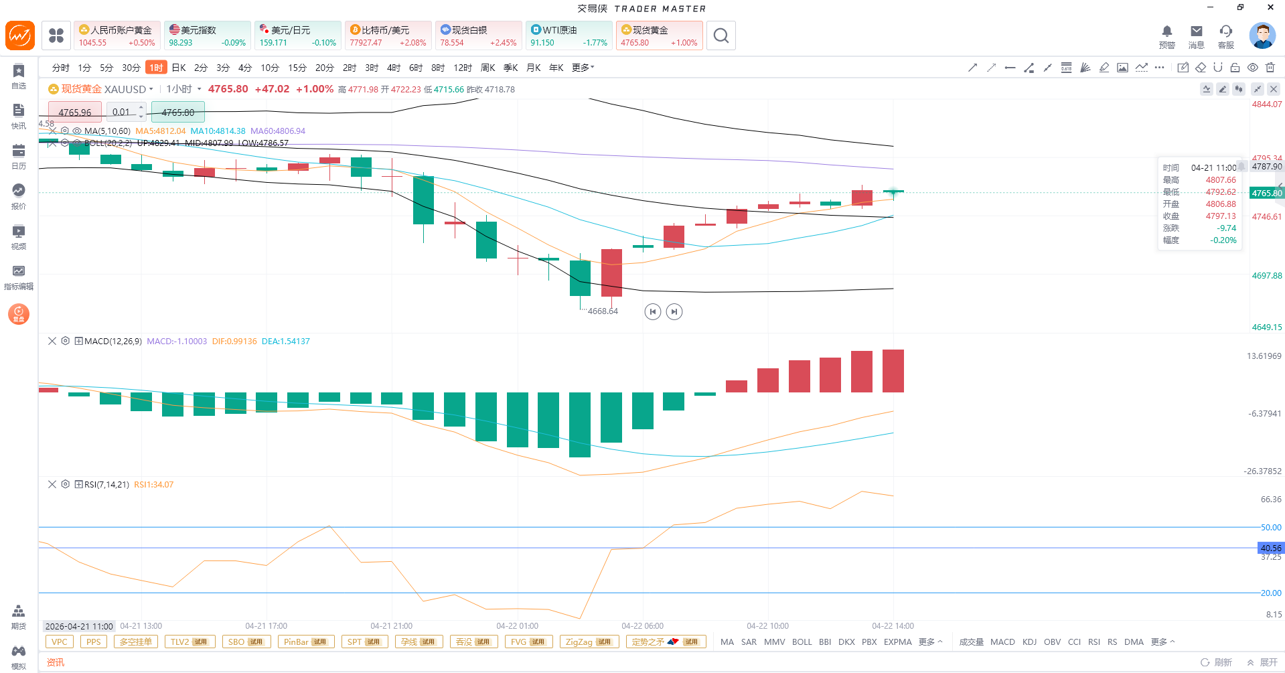1285x673 pixels.
Task: Open the 1小时 period dropdown
Action: click(x=184, y=89)
